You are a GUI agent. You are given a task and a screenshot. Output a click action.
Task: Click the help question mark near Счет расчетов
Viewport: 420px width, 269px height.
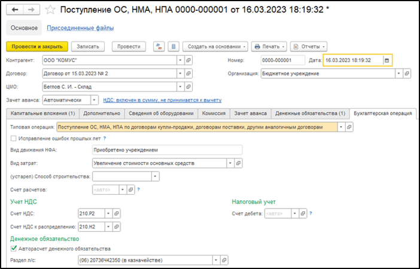coord(139,190)
